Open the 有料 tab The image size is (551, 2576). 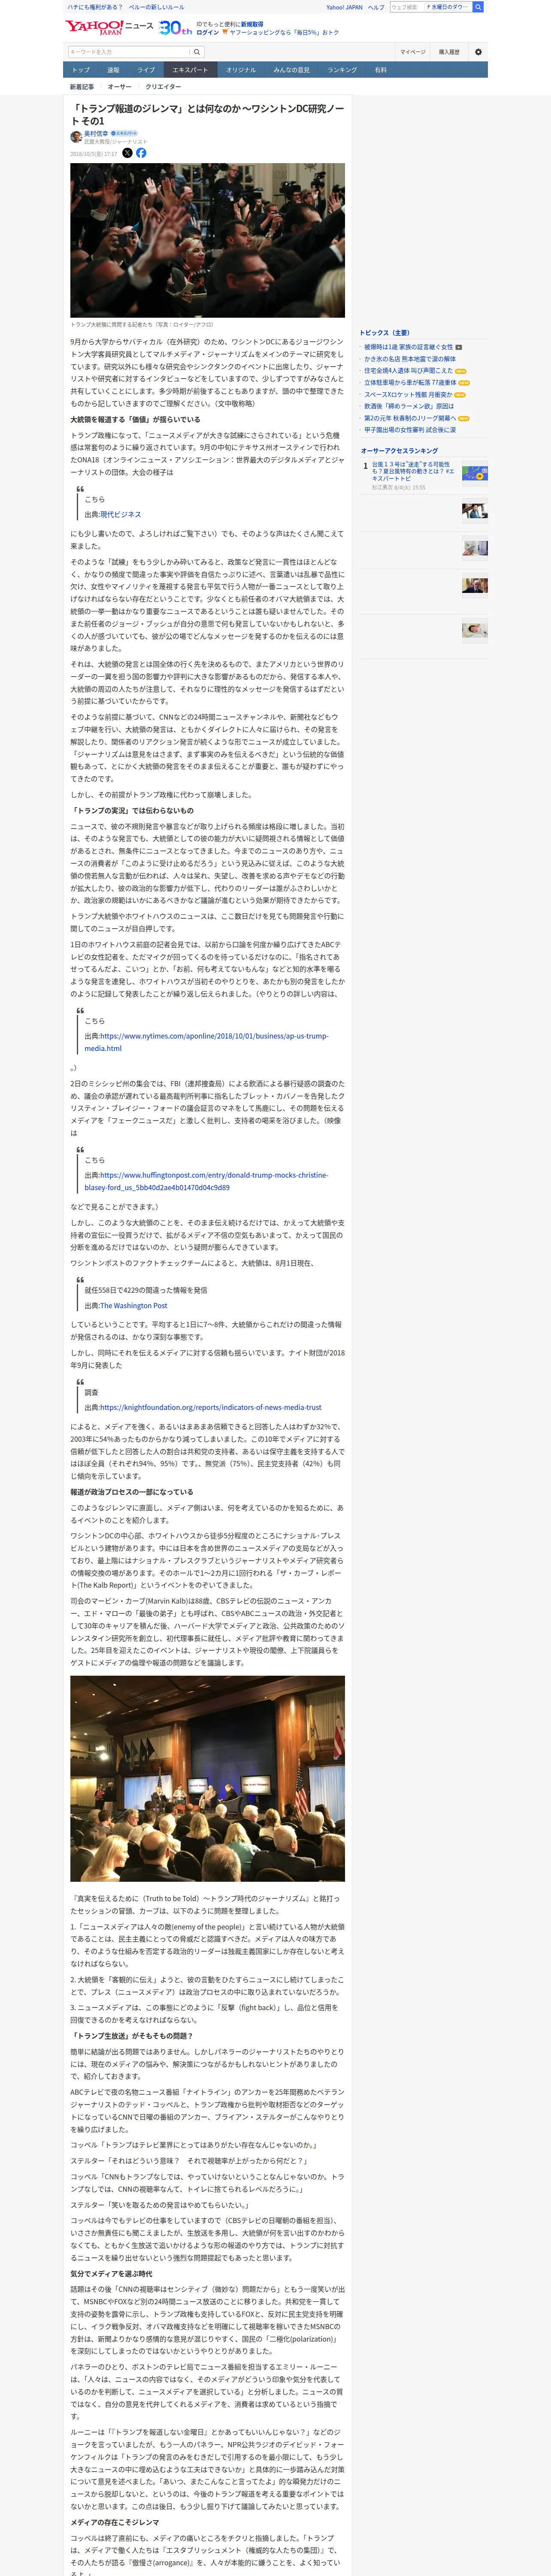381,70
